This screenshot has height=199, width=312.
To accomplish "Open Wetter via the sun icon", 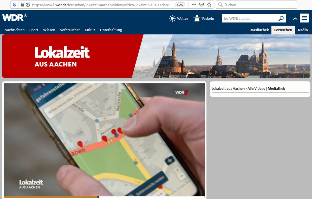I will pyautogui.click(x=172, y=18).
